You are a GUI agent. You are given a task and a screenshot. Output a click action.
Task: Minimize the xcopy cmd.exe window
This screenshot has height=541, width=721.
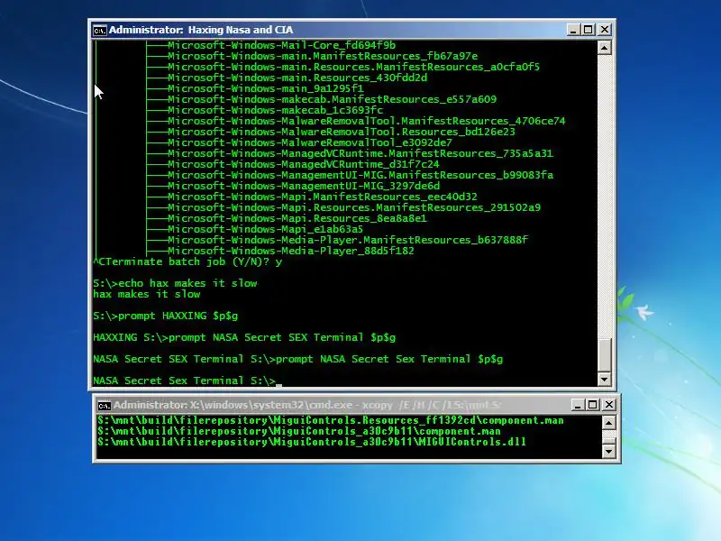tap(578, 405)
